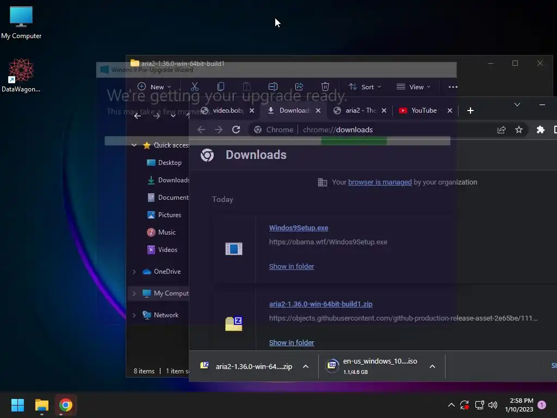Click the Paste icon in File Explorer toolbar
Viewport: 557px width, 418px height.
[246, 87]
